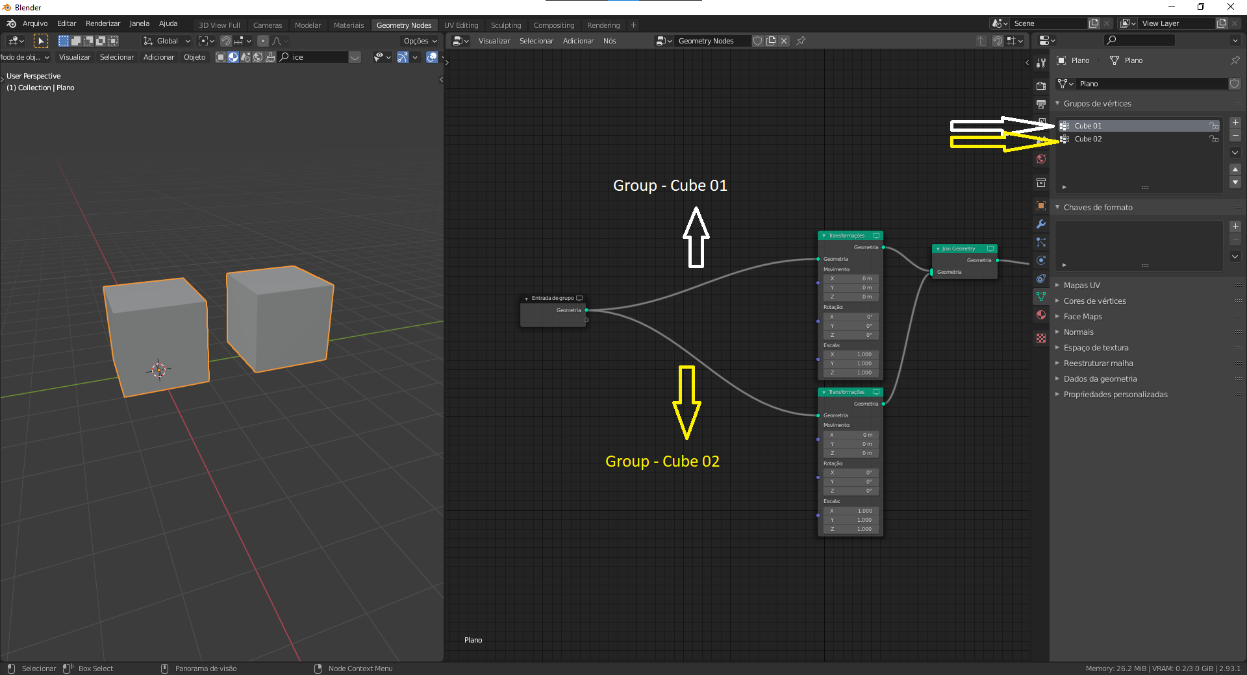The width and height of the screenshot is (1247, 675).
Task: Open the Renderizar menu
Action: pyautogui.click(x=103, y=23)
